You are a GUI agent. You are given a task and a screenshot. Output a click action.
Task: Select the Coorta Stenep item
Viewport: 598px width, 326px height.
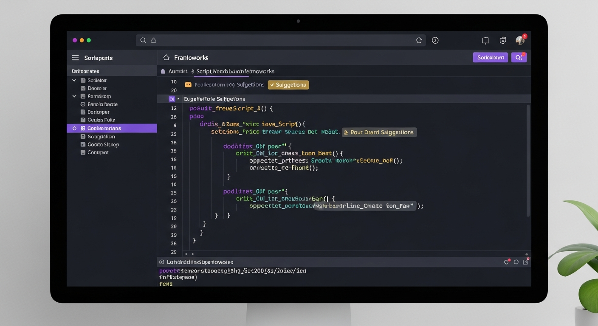103,144
